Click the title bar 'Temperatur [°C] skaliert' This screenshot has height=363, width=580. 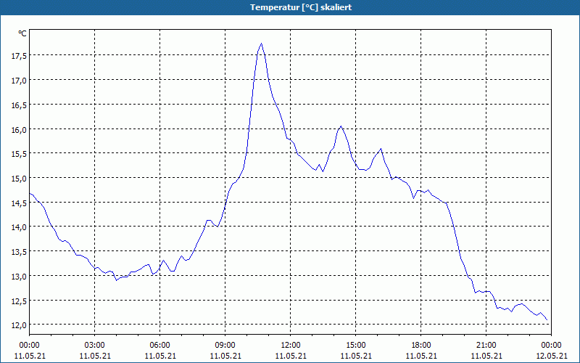click(x=290, y=7)
